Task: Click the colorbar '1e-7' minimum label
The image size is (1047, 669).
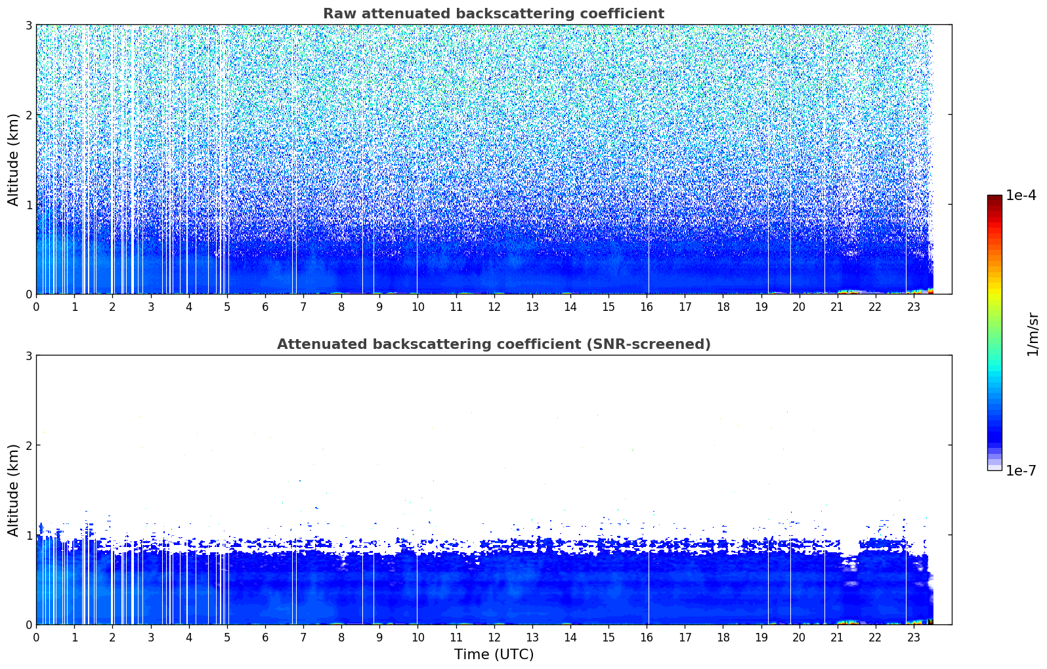Action: click(x=1021, y=471)
